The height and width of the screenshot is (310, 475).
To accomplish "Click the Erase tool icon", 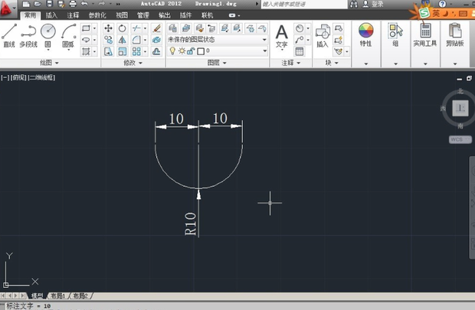I will tap(156, 28).
